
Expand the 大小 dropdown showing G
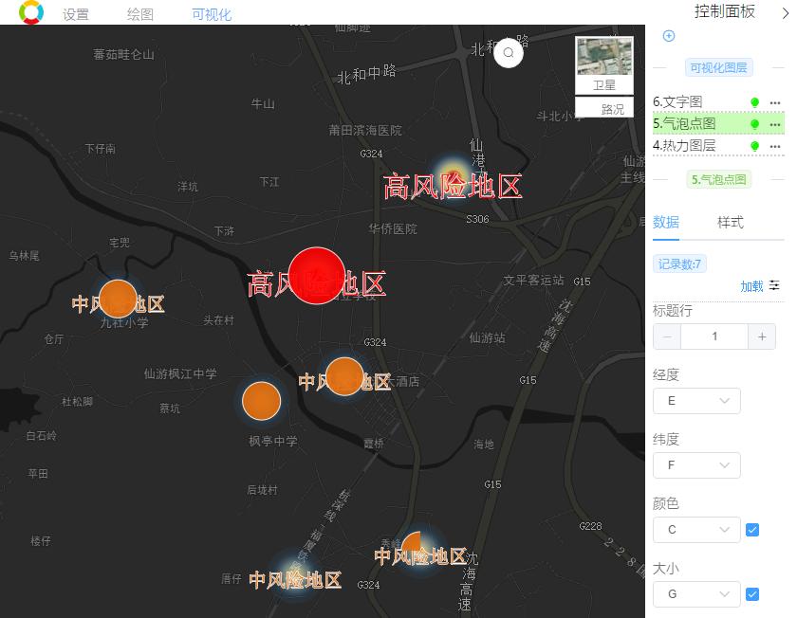696,594
